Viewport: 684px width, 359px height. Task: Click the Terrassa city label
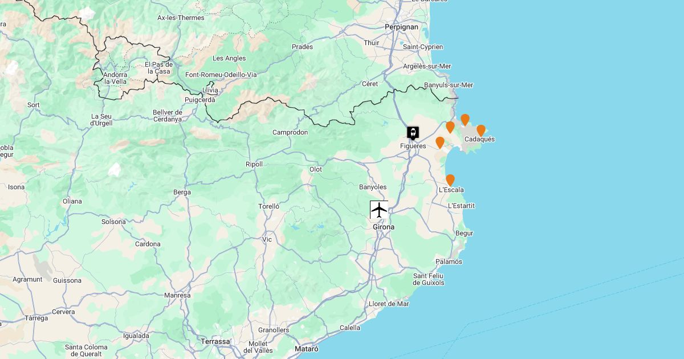(215, 341)
